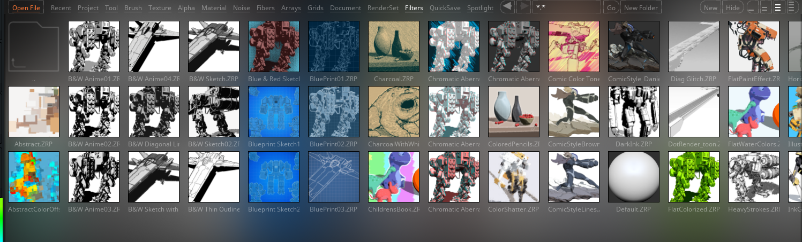Hide the LightBox browser
This screenshot has width=802, height=242.
(x=732, y=8)
